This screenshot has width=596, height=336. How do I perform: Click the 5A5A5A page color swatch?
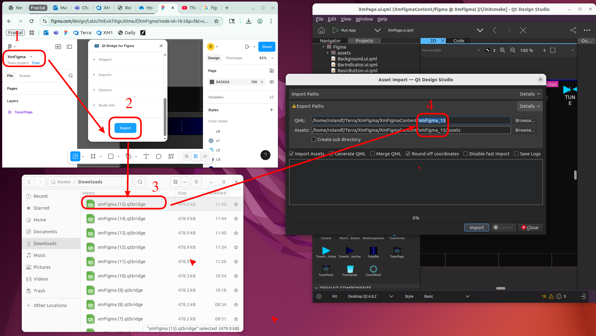212,82
